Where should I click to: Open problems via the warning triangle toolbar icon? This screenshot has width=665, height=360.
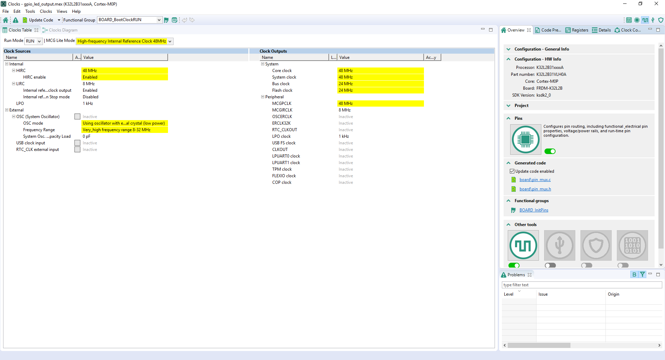tap(16, 20)
